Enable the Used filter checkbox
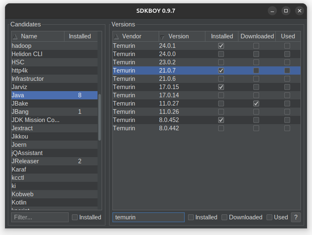The image size is (312, 235). tap(269, 217)
